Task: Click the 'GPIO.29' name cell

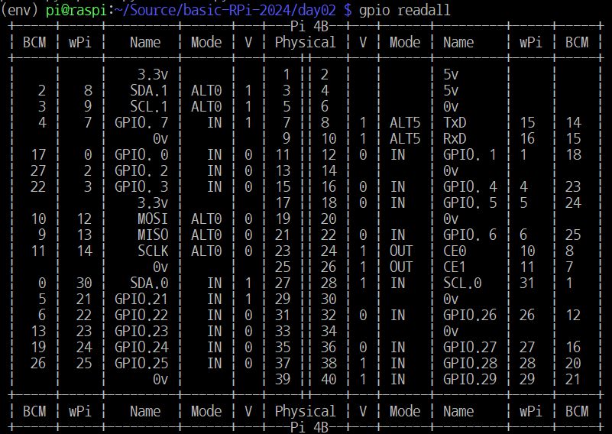Action: 470,379
